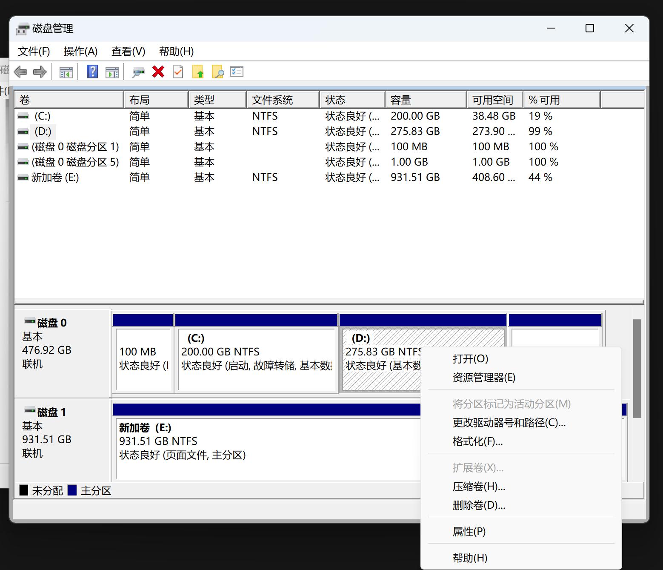
Task: Click the 931.51 GB capacity cell in the list
Action: (x=415, y=178)
